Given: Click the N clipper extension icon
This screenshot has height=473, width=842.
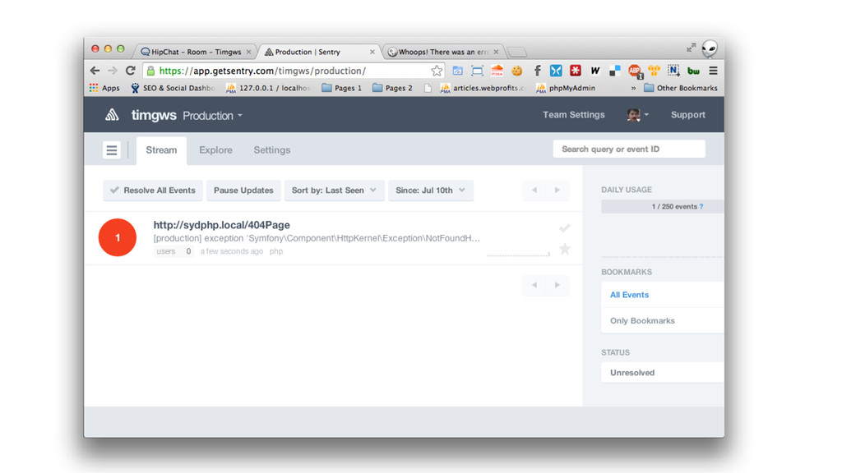Looking at the screenshot, I should [x=673, y=71].
